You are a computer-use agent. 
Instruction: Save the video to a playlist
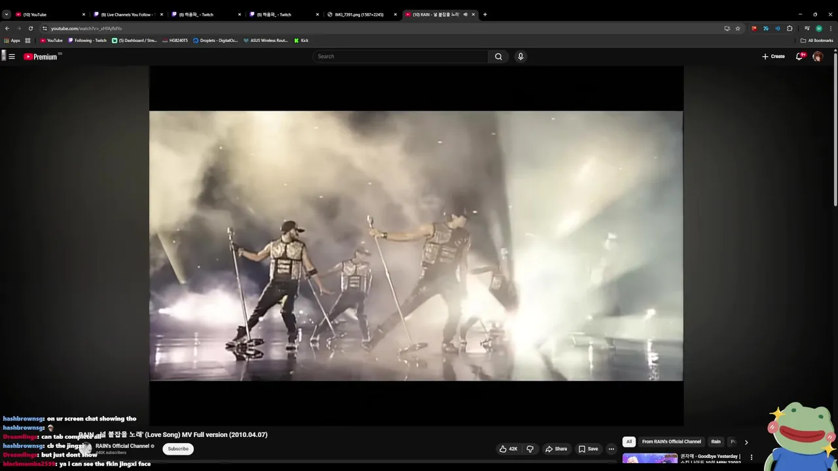pos(589,449)
